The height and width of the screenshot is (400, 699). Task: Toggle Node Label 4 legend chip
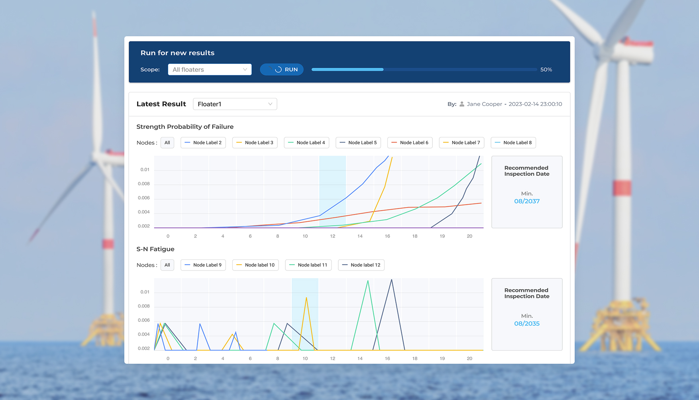pos(306,143)
